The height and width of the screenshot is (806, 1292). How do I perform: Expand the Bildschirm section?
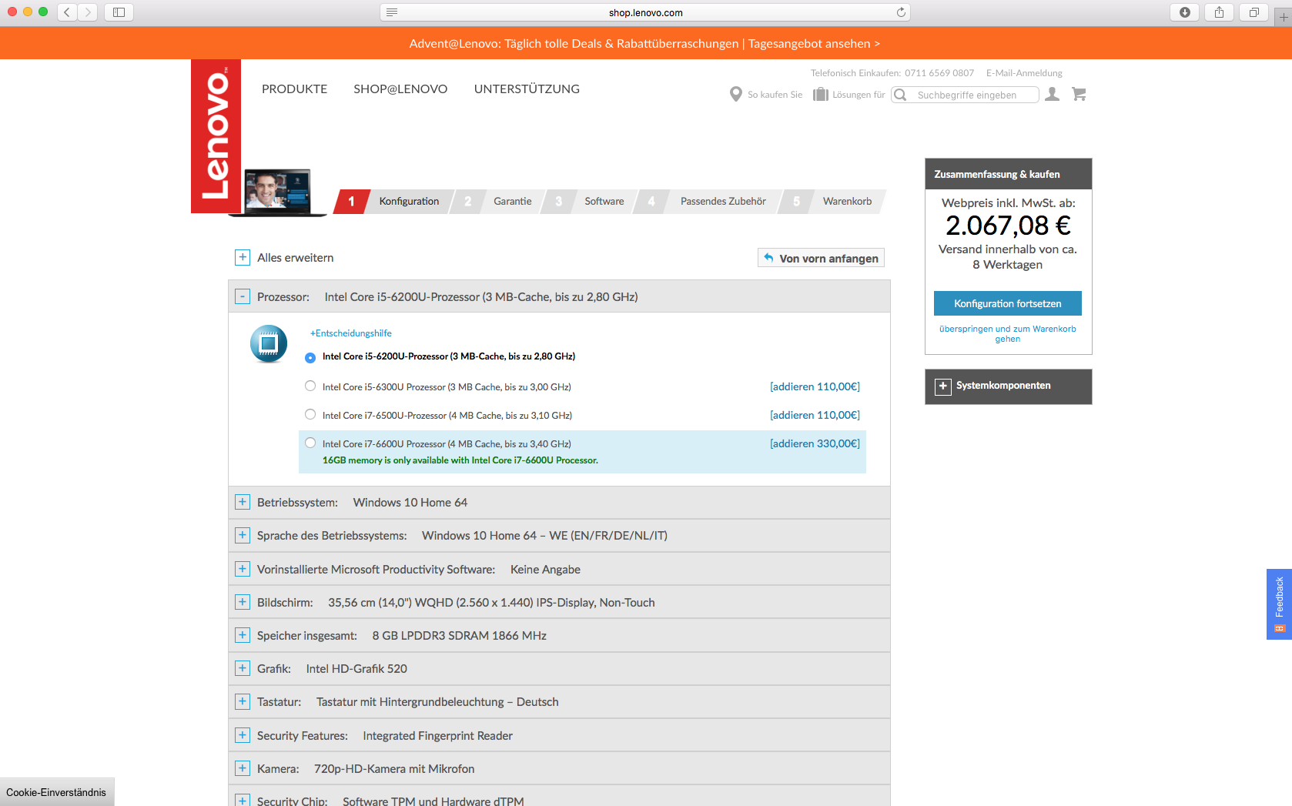243,602
